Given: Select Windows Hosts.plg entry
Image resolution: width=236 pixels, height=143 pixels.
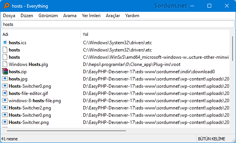Looking at the screenshot, I should click(28, 64).
